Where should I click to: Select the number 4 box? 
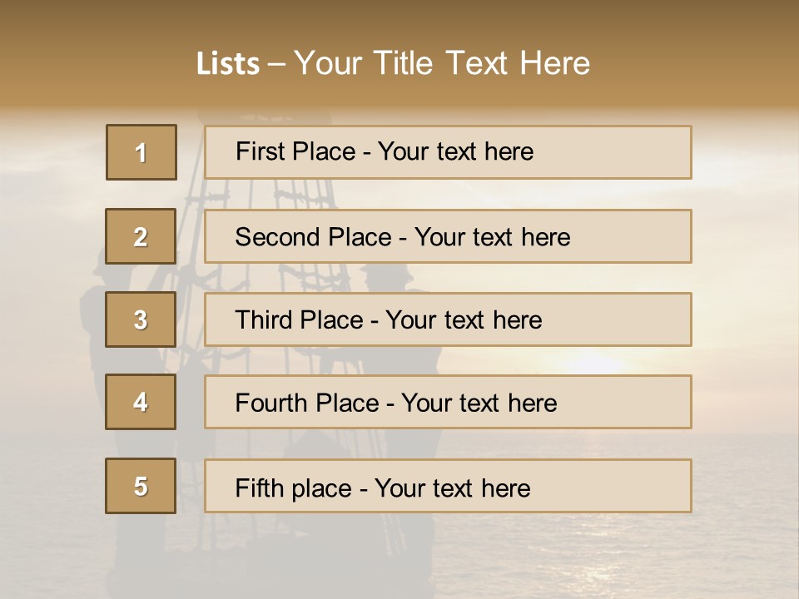point(141,402)
